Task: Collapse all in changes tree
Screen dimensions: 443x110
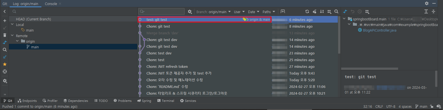Action: pos(433,11)
